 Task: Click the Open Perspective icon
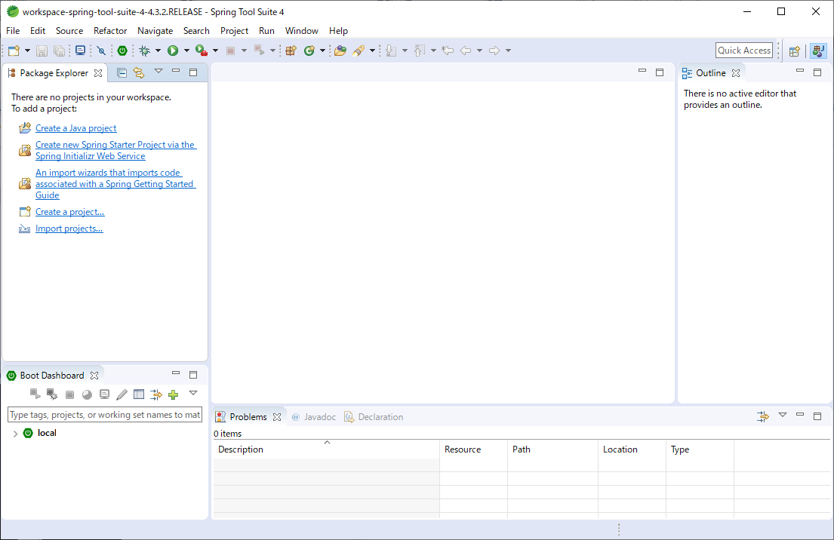(x=795, y=51)
